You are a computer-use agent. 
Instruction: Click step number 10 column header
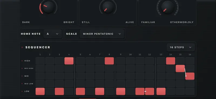(x=130, y=55)
